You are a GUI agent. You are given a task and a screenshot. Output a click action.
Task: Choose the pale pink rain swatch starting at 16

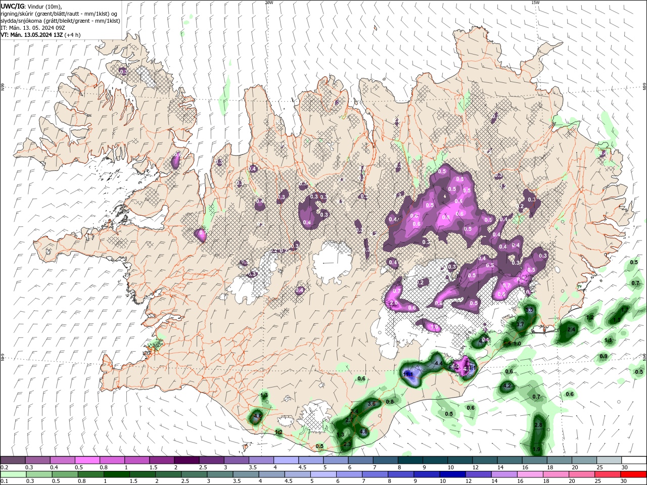point(529,474)
